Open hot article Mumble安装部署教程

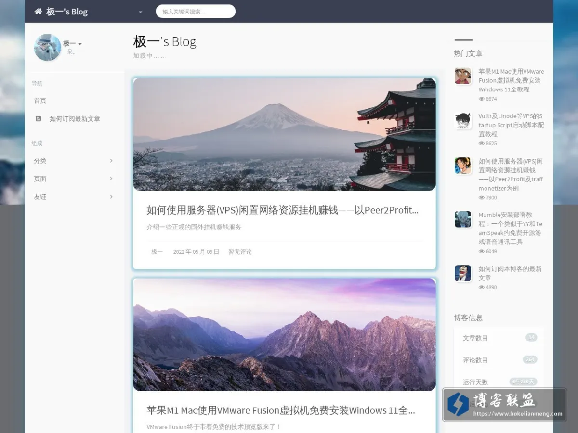511,229
